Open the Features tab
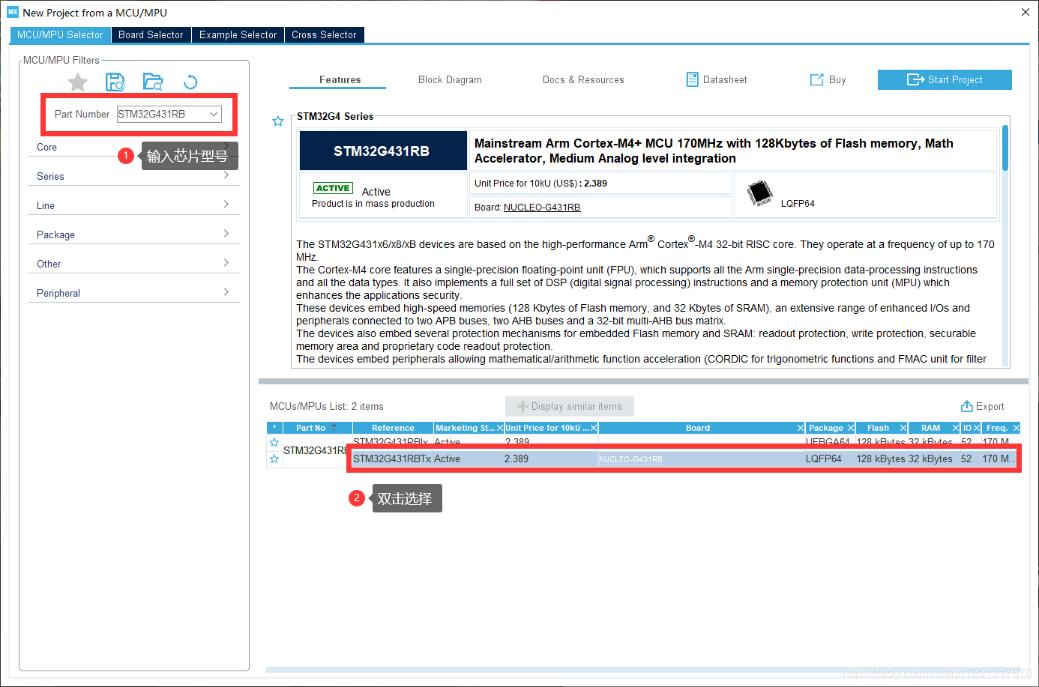The width and height of the screenshot is (1039, 687). coord(340,79)
